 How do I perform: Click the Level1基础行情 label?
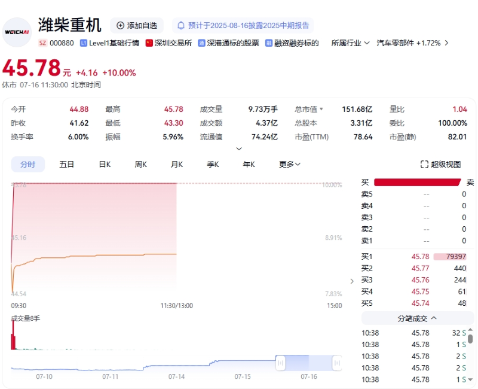tap(114, 43)
